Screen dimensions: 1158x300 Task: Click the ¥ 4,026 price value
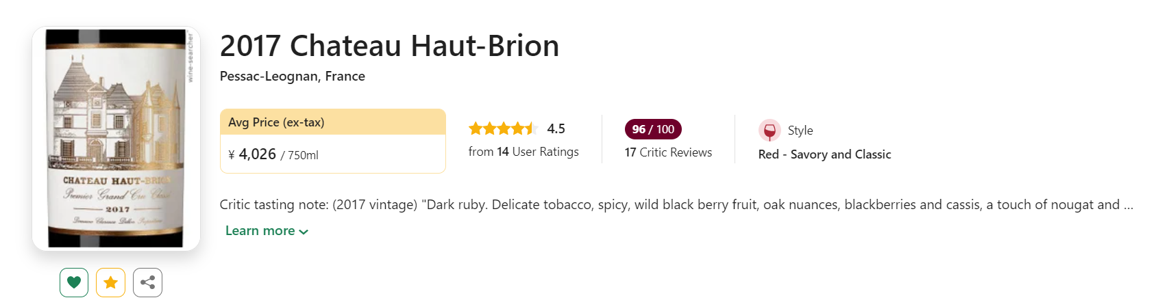click(257, 154)
